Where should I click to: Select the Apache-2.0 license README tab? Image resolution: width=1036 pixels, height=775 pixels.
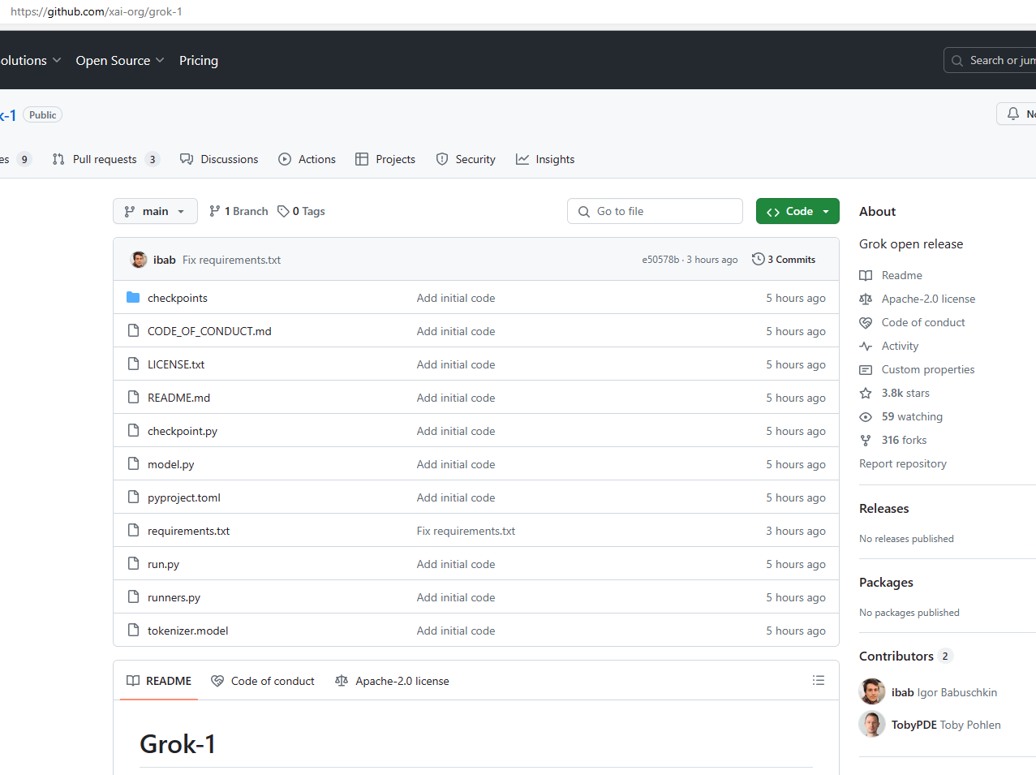(393, 682)
